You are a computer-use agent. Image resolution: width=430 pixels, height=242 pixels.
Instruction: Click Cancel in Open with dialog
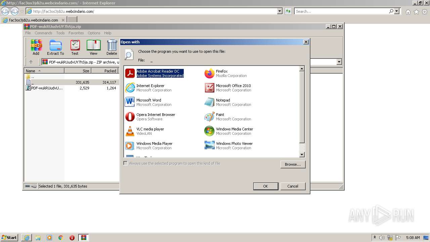click(293, 186)
